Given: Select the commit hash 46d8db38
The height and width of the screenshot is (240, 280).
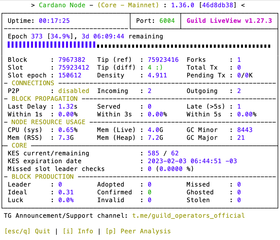Looking at the screenshot, I should click(218, 5).
